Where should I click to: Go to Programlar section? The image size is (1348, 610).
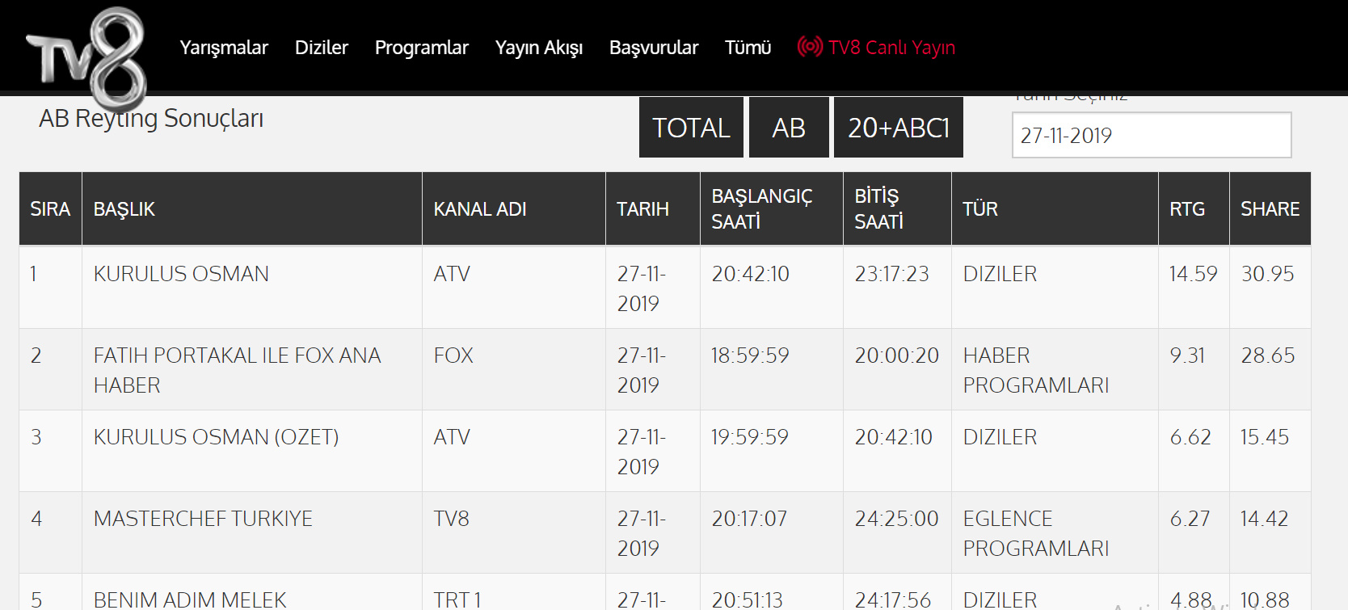[x=421, y=48]
